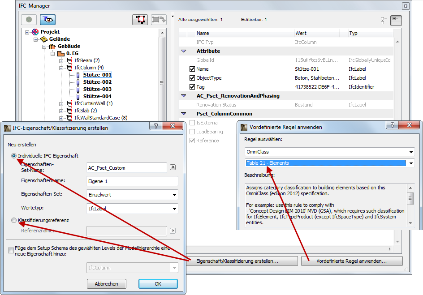Open the Eigenschaften-Set-Name arrow picker button
The image size is (423, 295).
(x=173, y=167)
